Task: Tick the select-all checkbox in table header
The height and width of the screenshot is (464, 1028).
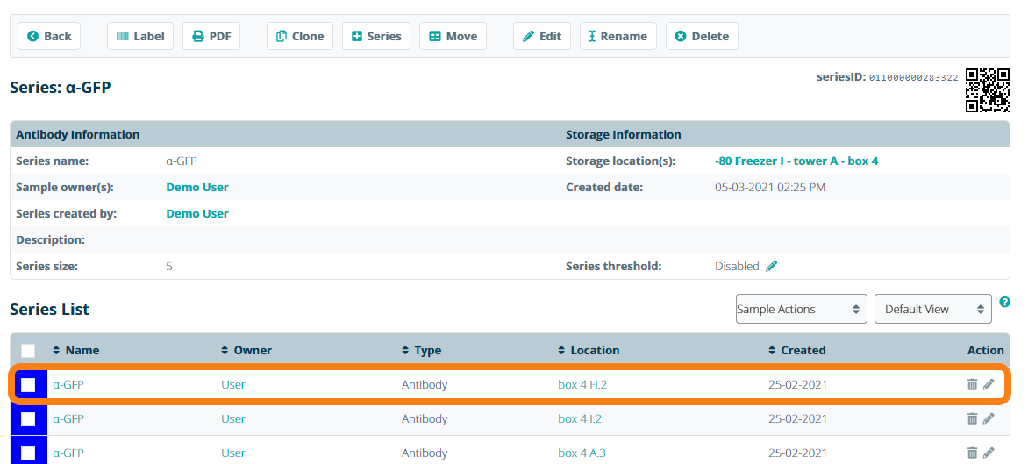Action: (x=28, y=351)
